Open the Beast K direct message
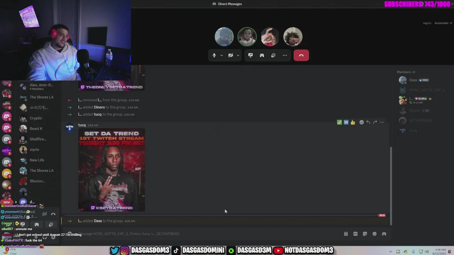 [38, 129]
